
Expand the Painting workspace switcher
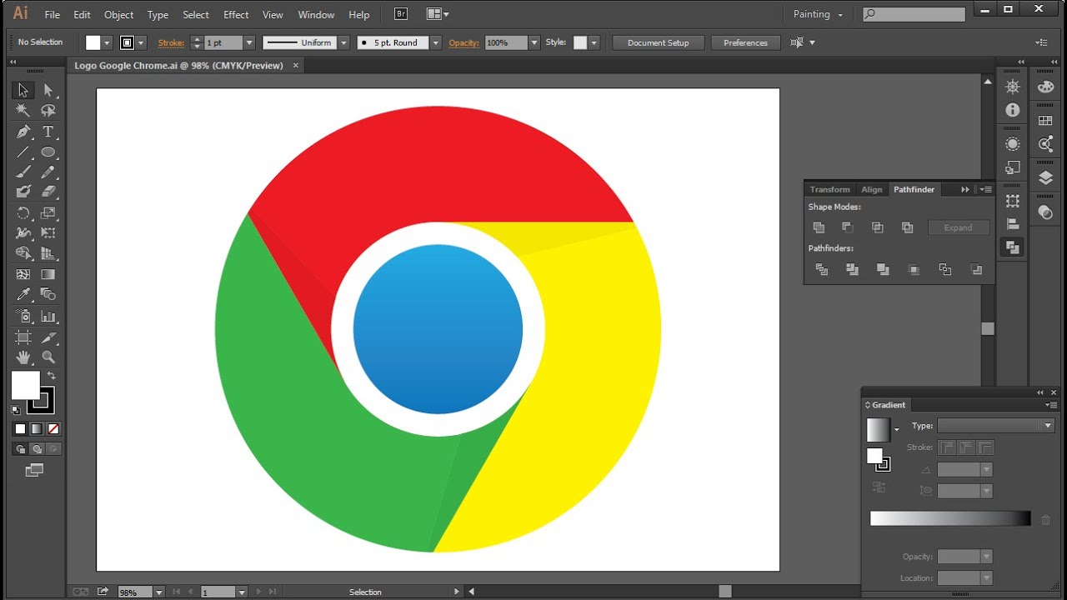coord(818,14)
